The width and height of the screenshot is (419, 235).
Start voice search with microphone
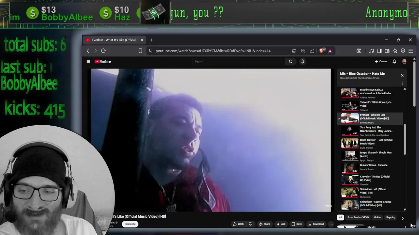tap(302, 61)
